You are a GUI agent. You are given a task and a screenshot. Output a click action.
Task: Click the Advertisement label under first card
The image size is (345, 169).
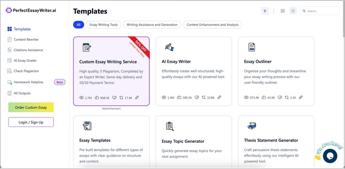111,109
